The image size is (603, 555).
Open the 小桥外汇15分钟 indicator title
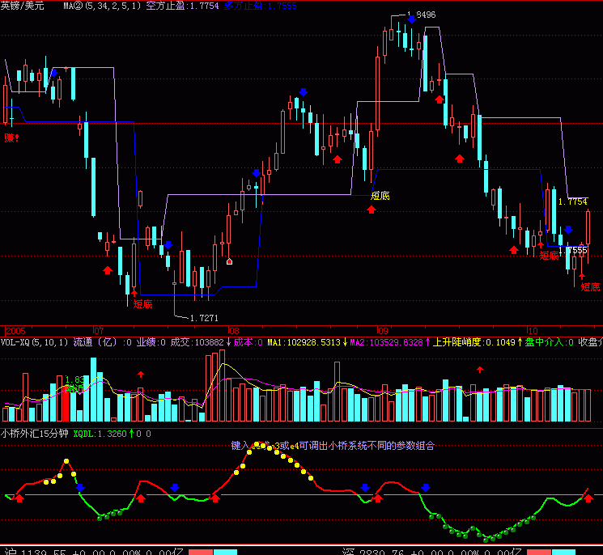[x=35, y=433]
